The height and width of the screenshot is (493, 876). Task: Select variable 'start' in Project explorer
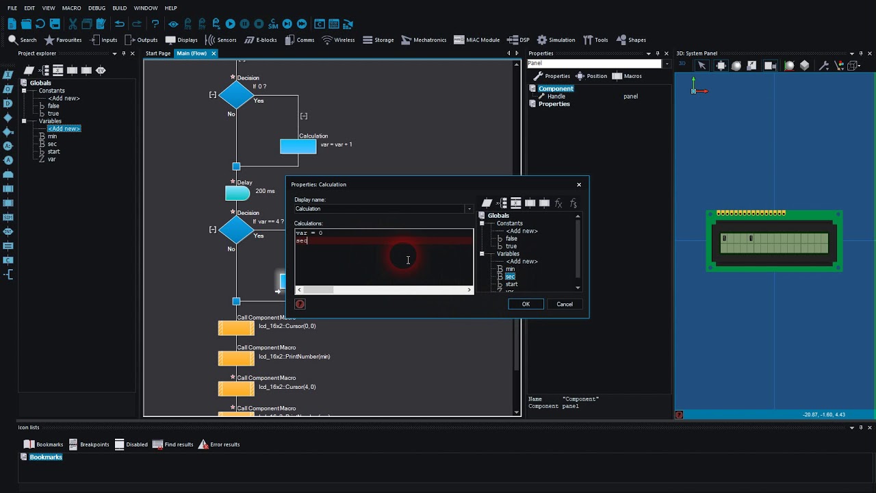pyautogui.click(x=54, y=151)
